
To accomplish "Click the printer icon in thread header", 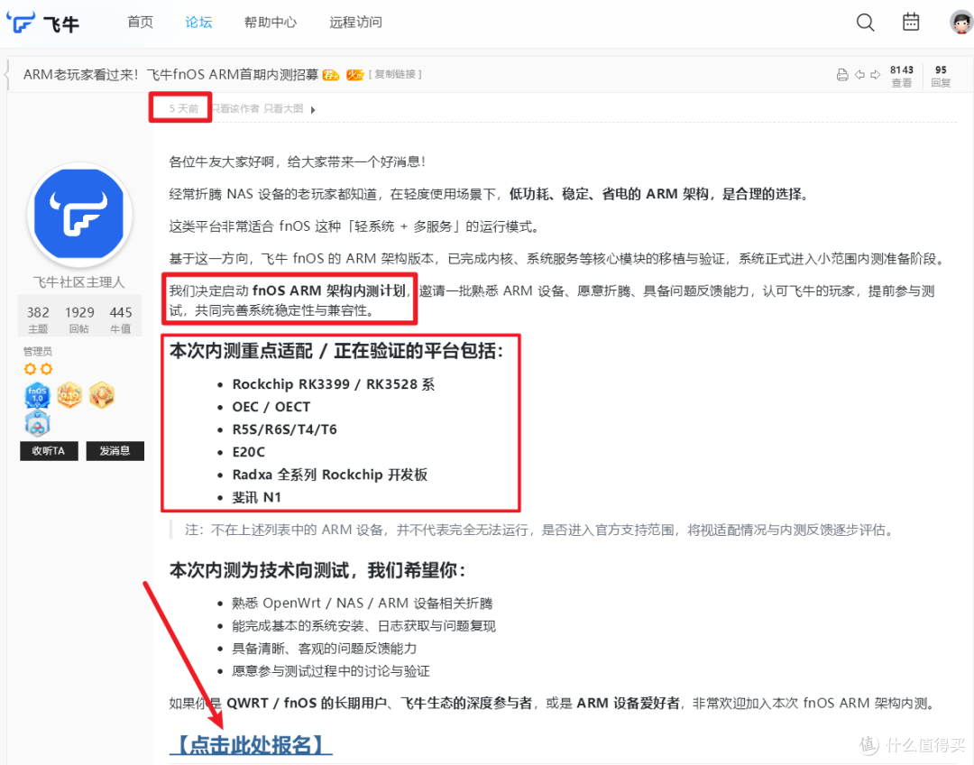I will click(x=842, y=75).
